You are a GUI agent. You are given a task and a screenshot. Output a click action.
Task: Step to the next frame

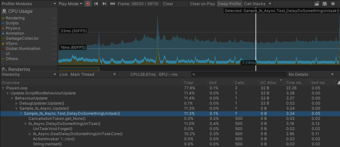point(104,4)
